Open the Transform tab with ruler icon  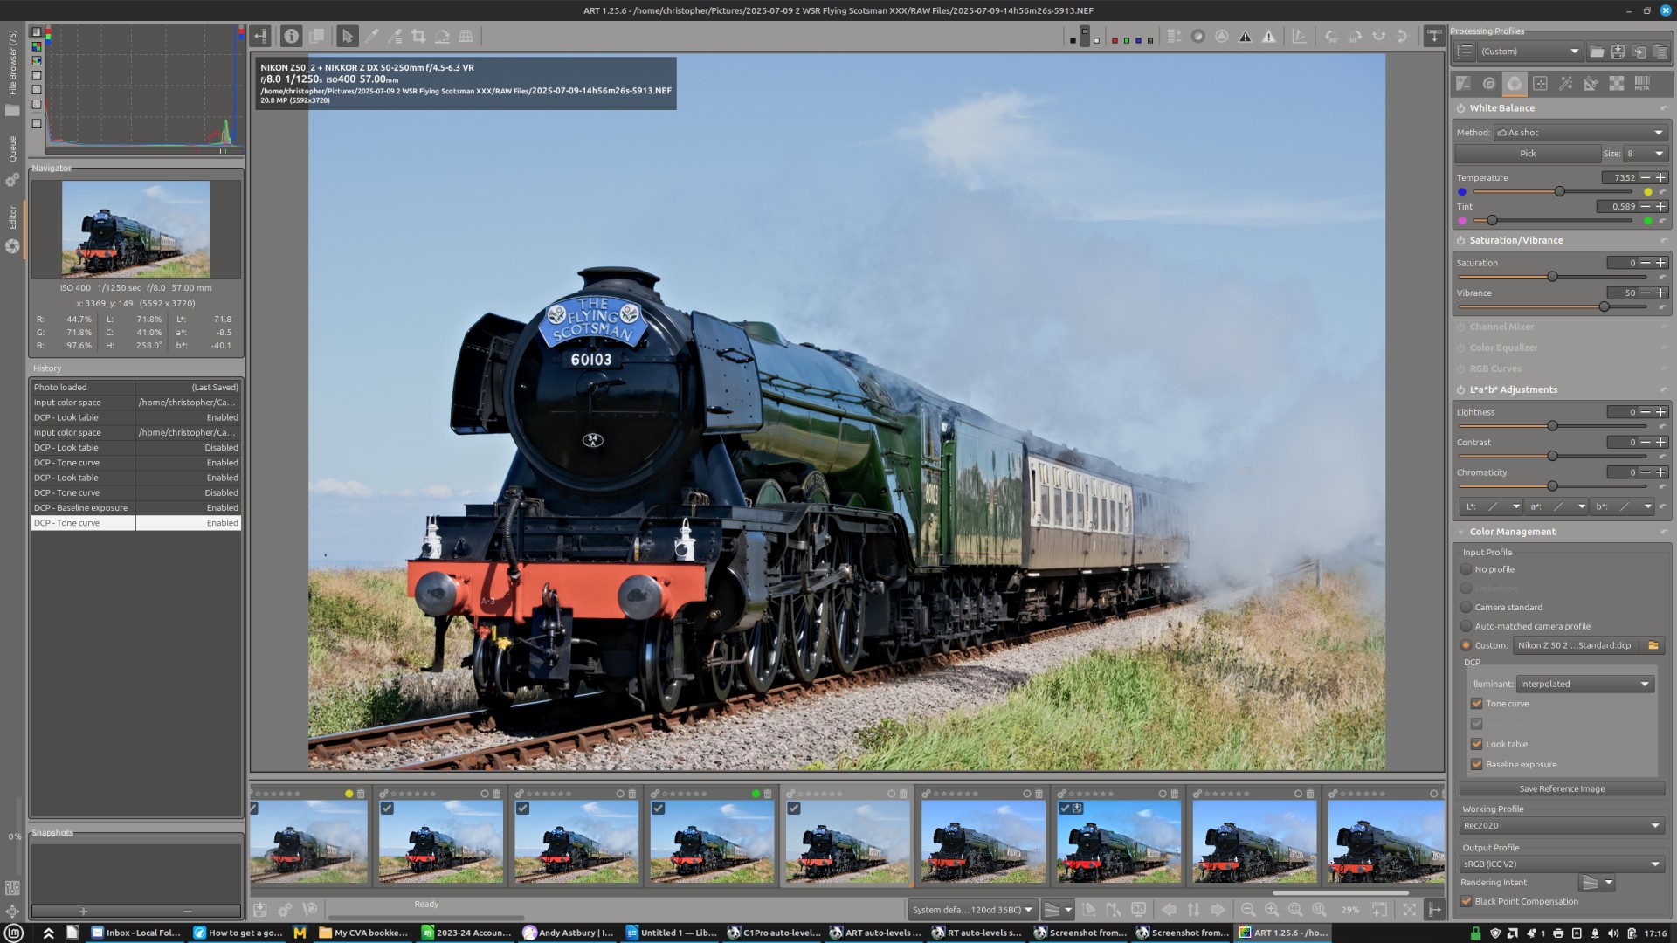point(1591,83)
